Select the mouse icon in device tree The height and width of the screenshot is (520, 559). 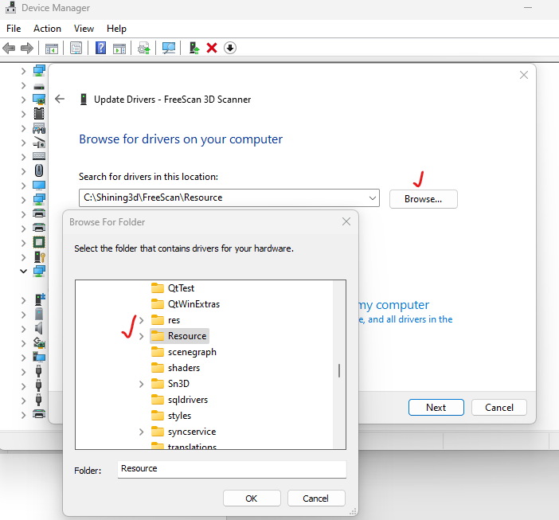tap(39, 170)
